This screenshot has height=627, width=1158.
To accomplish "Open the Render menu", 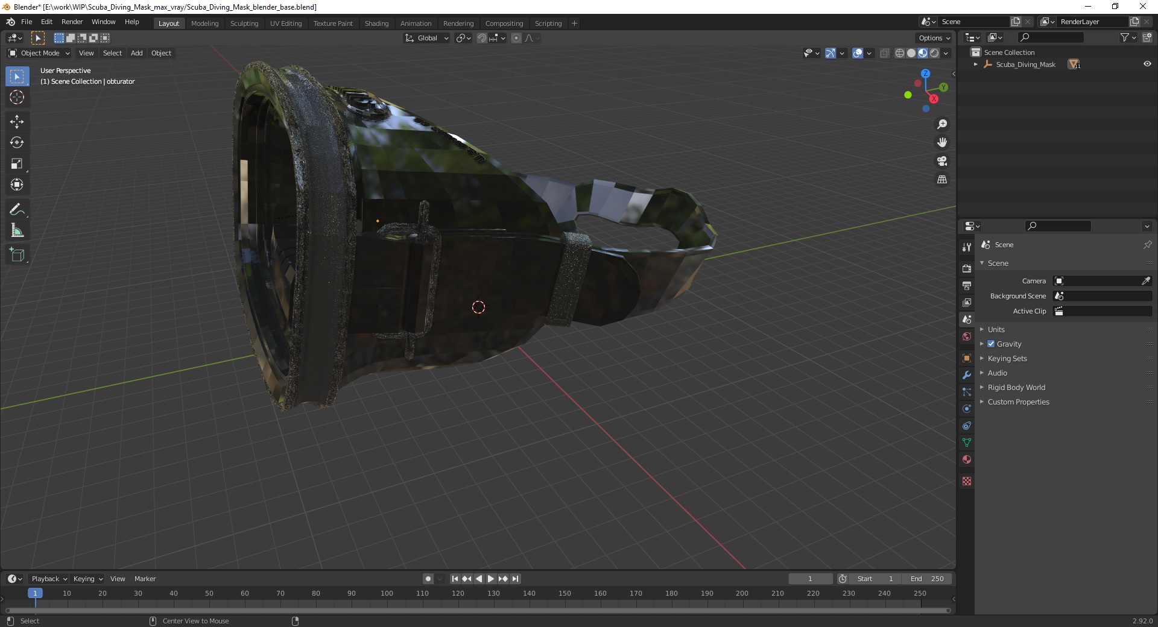I will tap(72, 22).
